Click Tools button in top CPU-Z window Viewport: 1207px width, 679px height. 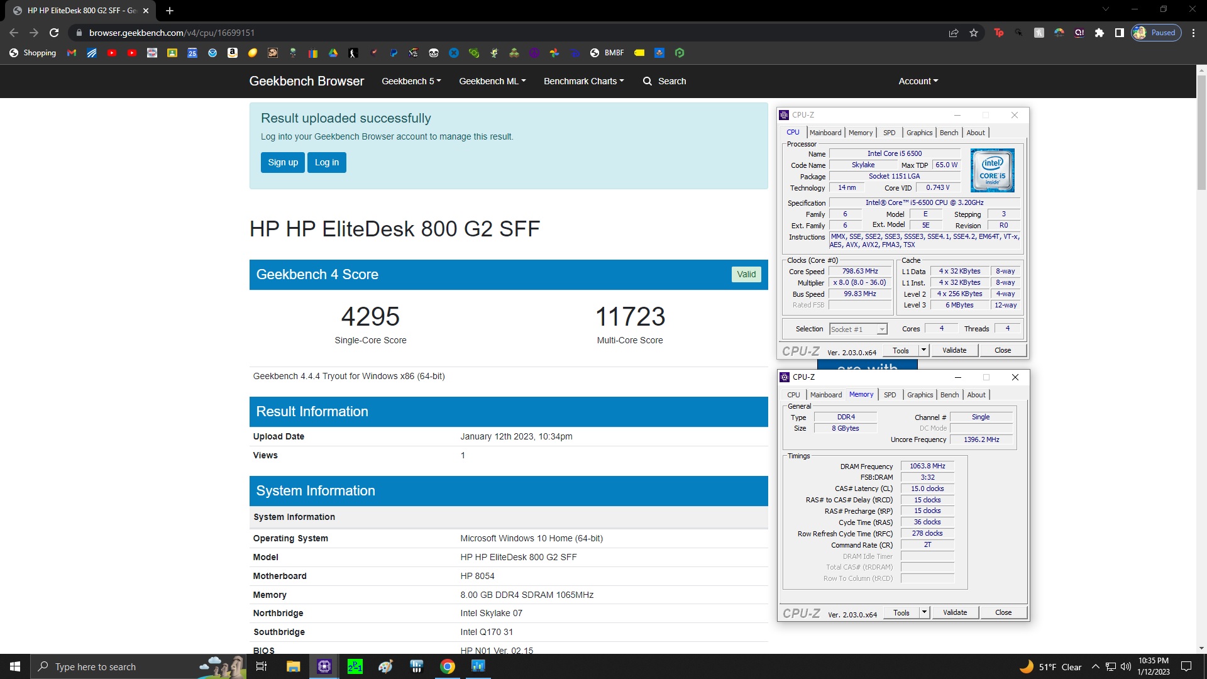901,351
